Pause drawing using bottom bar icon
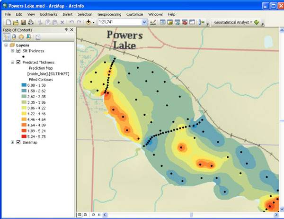Screen dimensions: 284x219 [99, 215]
